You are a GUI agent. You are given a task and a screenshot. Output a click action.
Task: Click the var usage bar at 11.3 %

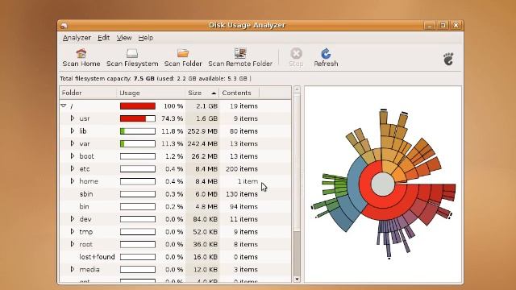[138, 143]
